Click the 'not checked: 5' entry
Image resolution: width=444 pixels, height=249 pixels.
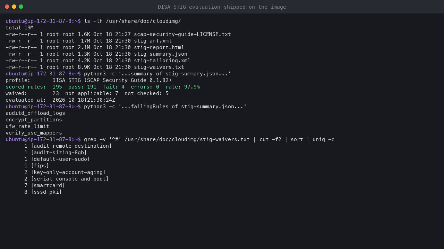(147, 93)
